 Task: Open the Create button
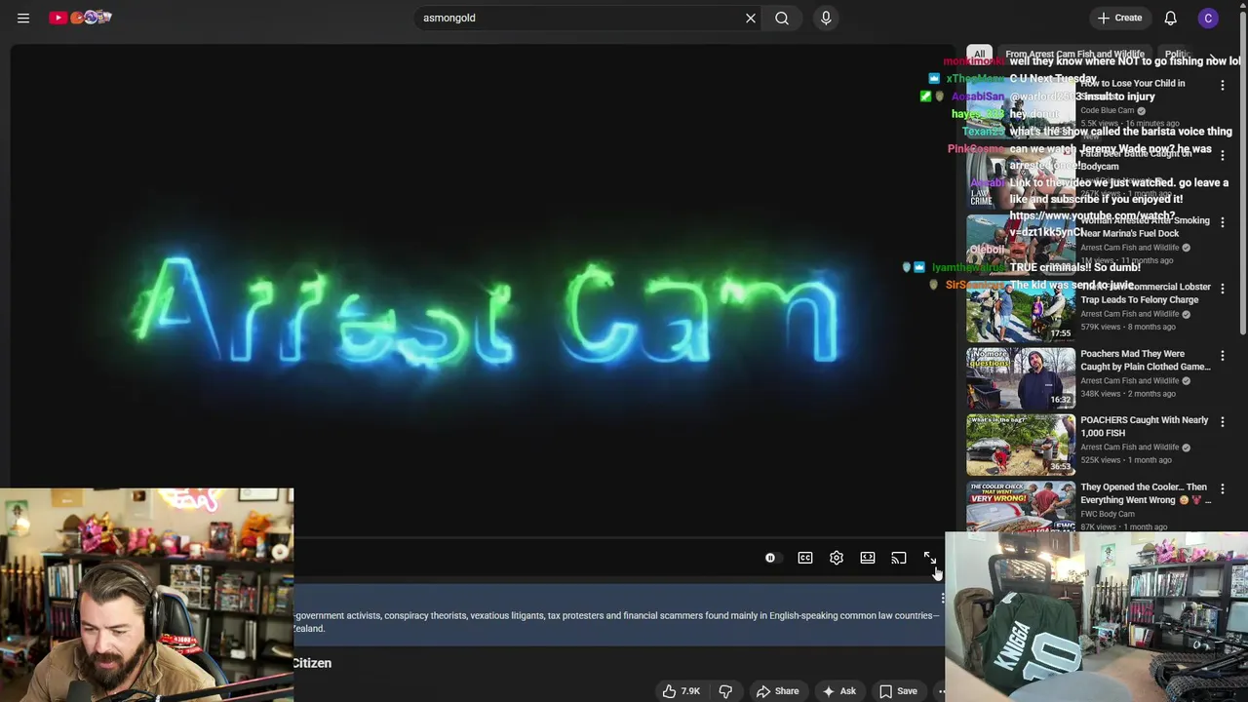point(1119,18)
